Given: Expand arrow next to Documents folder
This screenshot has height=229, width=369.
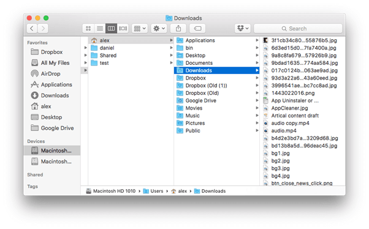Looking at the screenshot, I should [257, 63].
